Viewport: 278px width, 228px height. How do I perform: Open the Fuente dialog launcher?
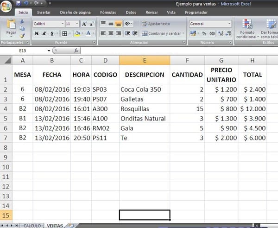tap(94, 42)
